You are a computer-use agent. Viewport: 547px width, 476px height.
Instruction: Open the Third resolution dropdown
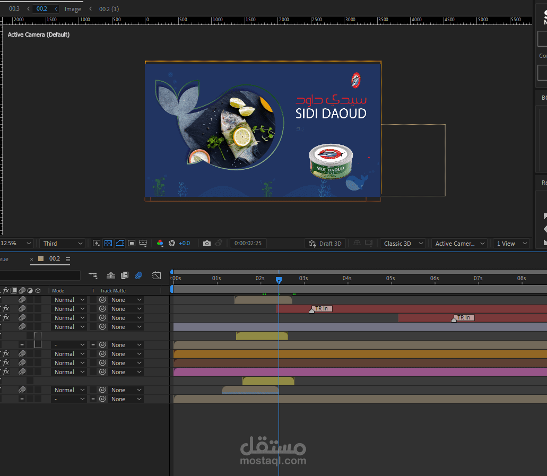pyautogui.click(x=63, y=243)
